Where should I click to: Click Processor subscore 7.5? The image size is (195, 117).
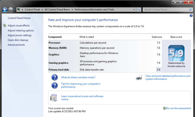click(158, 43)
